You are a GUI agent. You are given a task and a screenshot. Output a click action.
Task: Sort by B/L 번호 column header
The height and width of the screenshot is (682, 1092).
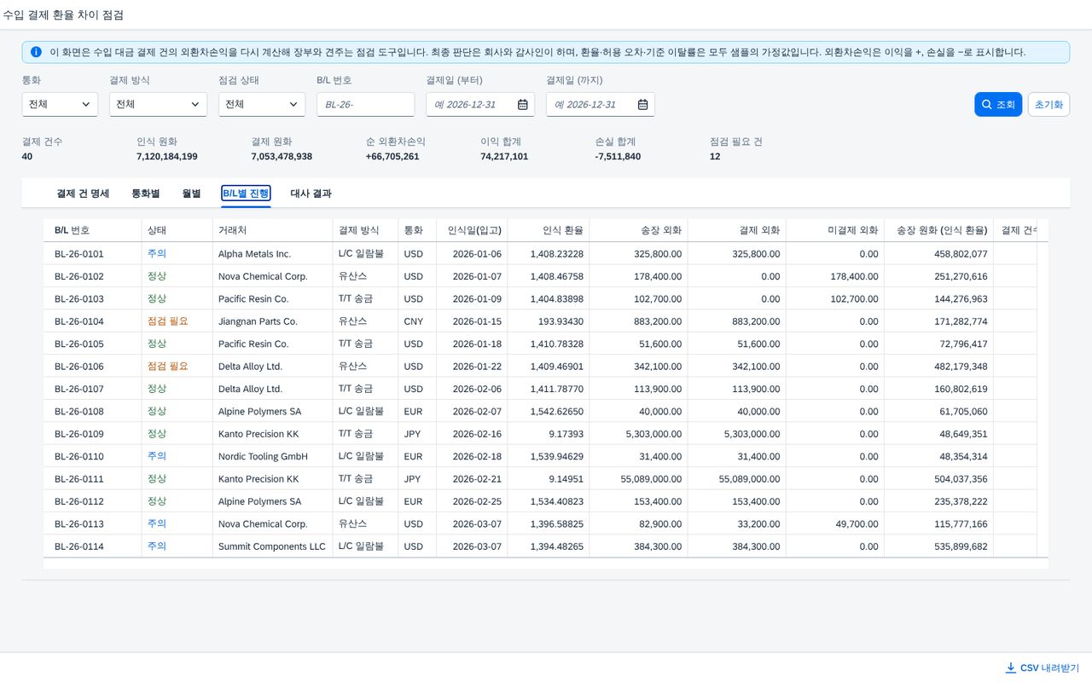(92, 230)
